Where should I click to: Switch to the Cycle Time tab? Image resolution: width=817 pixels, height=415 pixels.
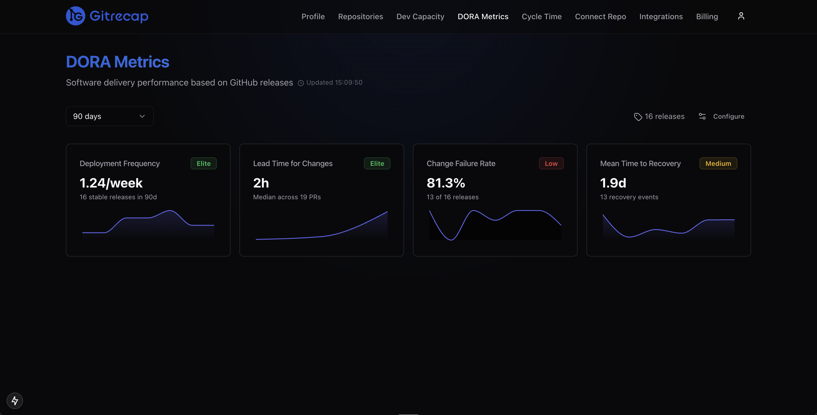[542, 16]
